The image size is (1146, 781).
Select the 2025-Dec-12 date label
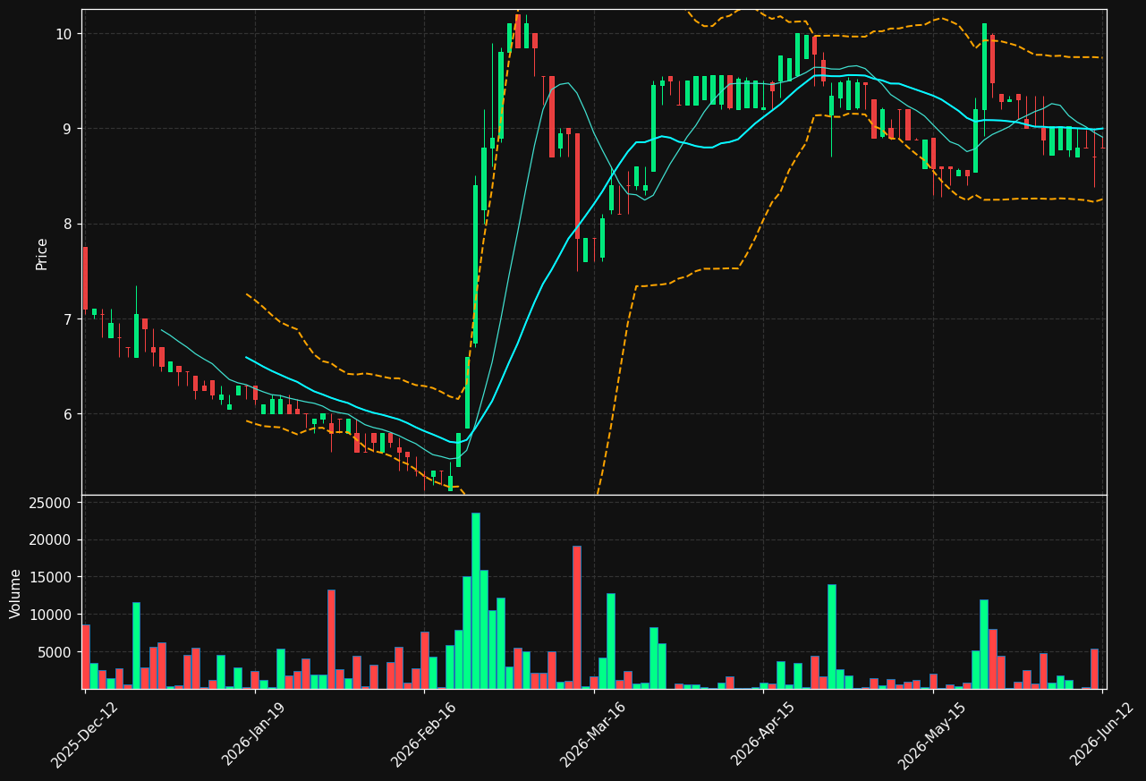click(x=84, y=734)
